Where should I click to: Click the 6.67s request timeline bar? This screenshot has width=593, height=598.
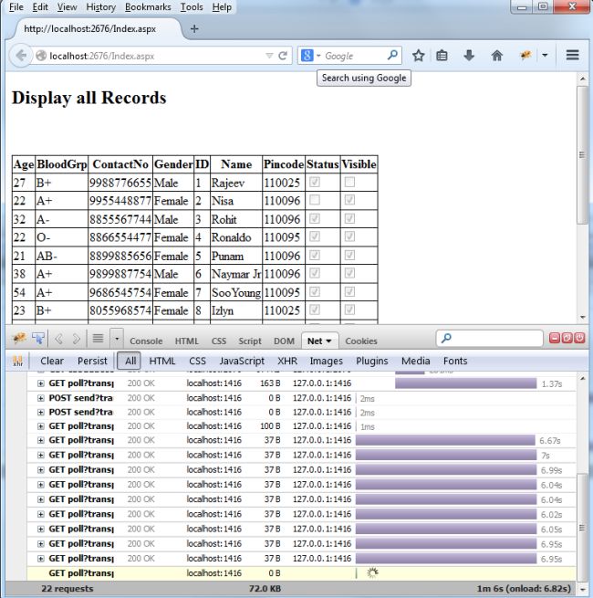[x=445, y=440]
